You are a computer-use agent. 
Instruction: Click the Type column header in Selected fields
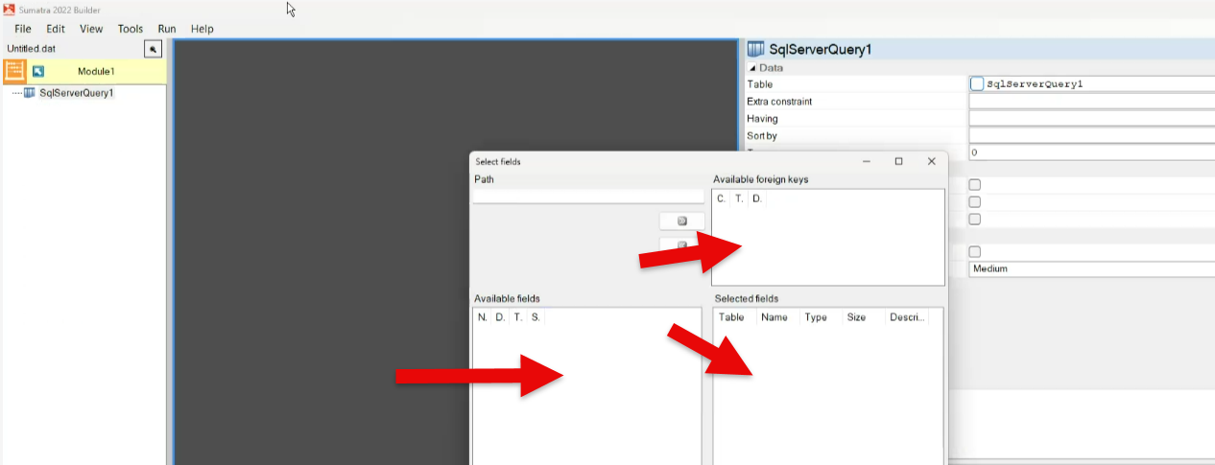(x=816, y=317)
